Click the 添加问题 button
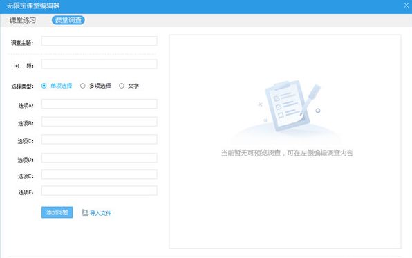 pos(57,212)
